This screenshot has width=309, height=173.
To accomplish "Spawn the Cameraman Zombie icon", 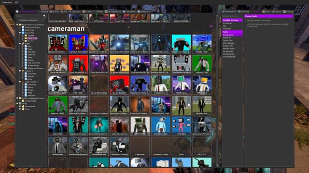I will coord(161,146).
